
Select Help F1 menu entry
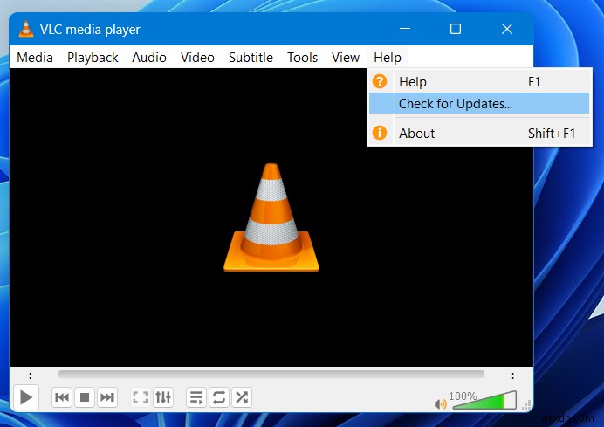pos(479,82)
